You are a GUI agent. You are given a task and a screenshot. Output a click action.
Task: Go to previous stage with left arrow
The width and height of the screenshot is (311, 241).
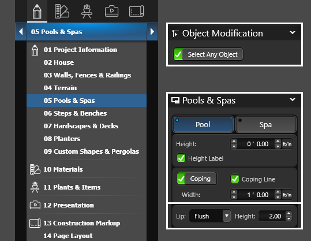click(21, 32)
